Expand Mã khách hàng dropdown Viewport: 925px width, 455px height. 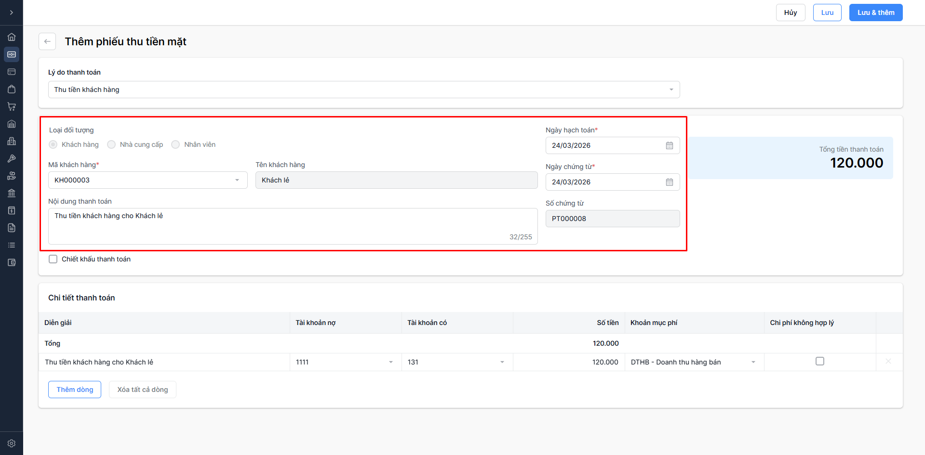coord(237,180)
